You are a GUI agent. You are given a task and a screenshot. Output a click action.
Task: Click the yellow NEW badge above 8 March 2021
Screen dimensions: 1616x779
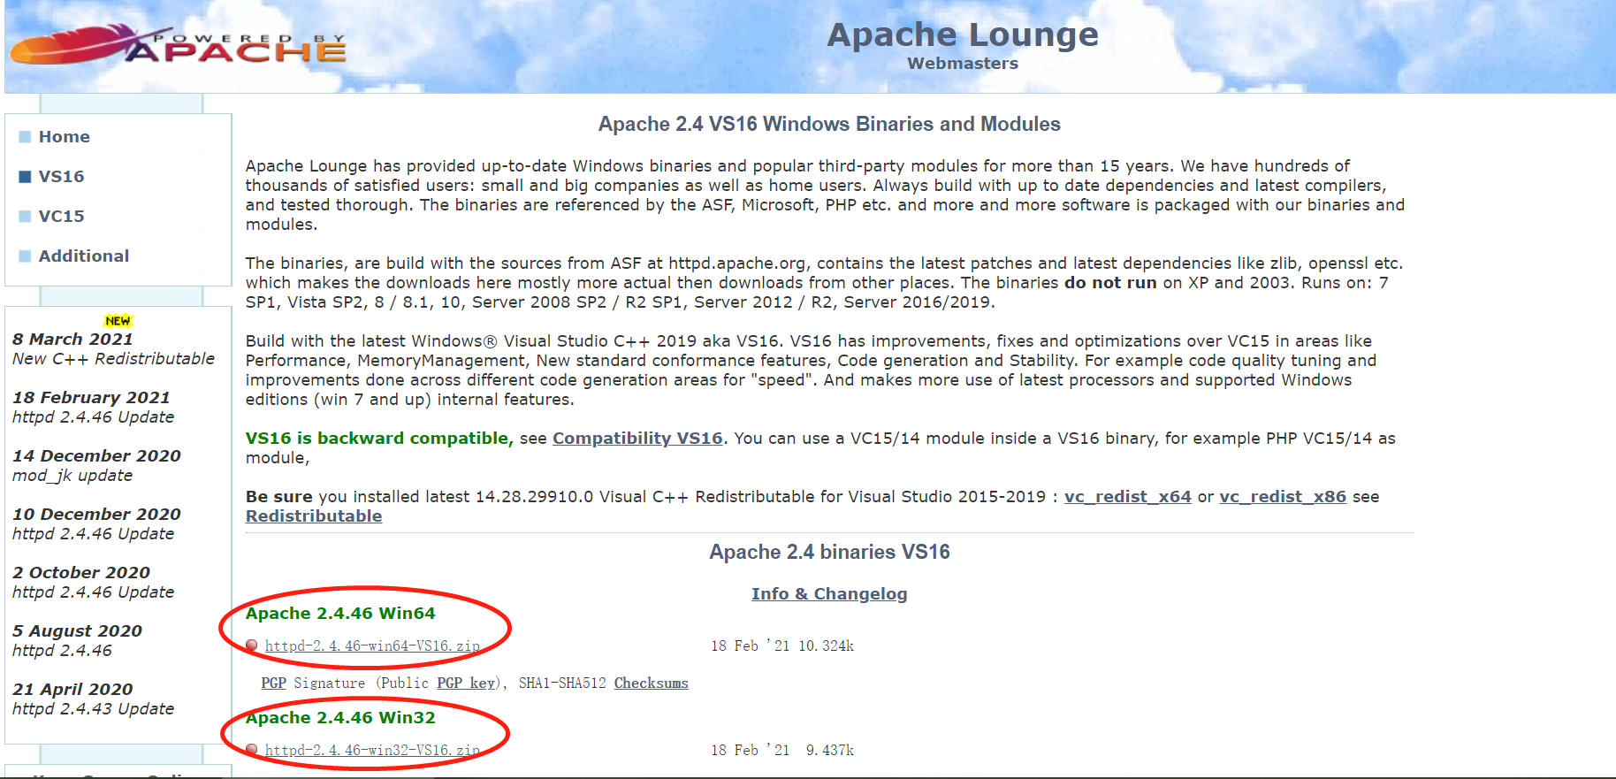118,321
